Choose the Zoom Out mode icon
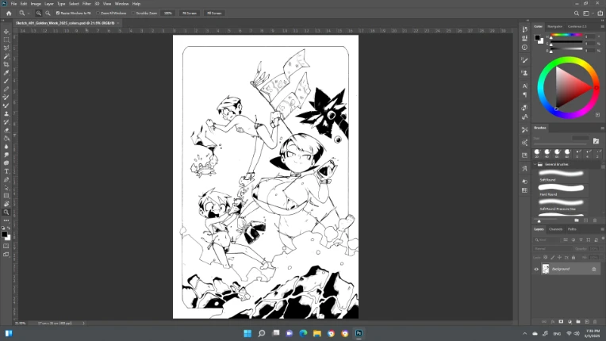This screenshot has width=606, height=341. [x=48, y=13]
